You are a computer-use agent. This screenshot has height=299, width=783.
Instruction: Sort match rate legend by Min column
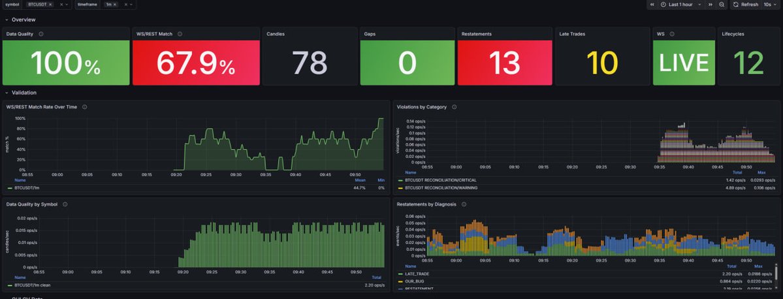(381, 180)
